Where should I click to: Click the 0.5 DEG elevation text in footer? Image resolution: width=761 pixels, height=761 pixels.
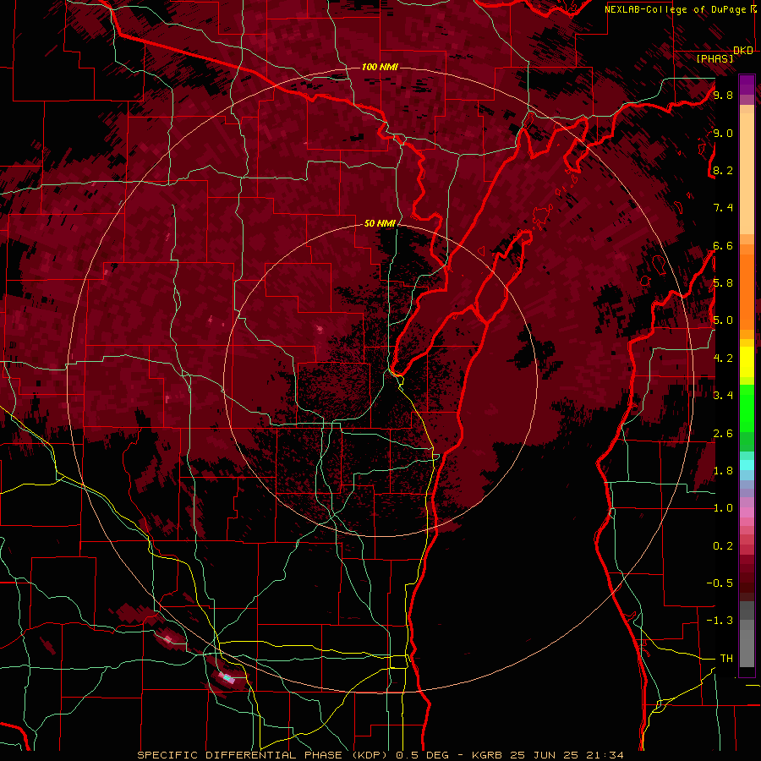coord(424,755)
